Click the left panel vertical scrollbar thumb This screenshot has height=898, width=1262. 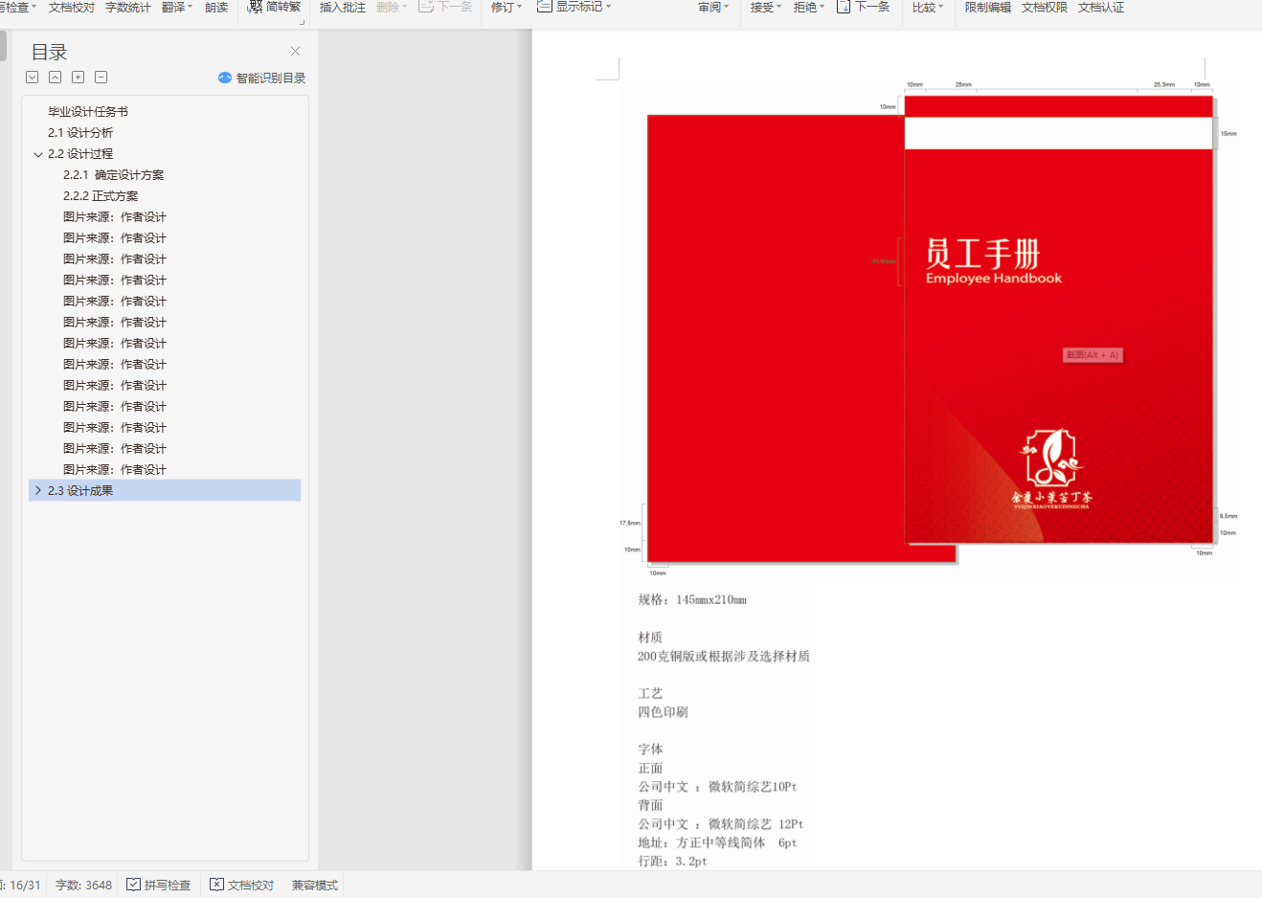pos(3,45)
